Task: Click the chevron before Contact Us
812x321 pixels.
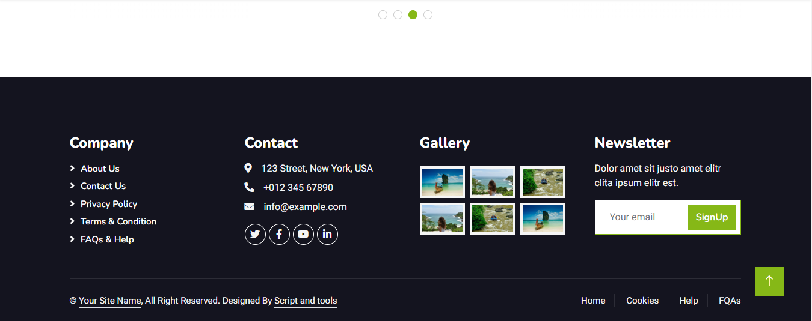Action: 72,186
